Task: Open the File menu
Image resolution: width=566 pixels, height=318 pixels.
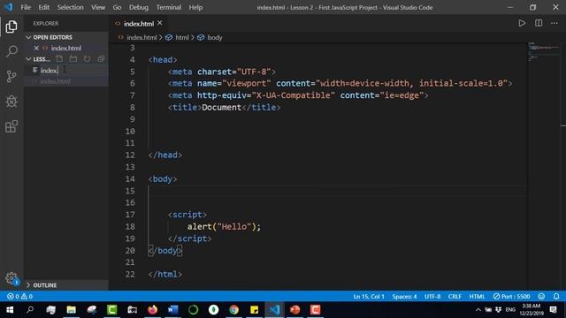Action: point(26,7)
